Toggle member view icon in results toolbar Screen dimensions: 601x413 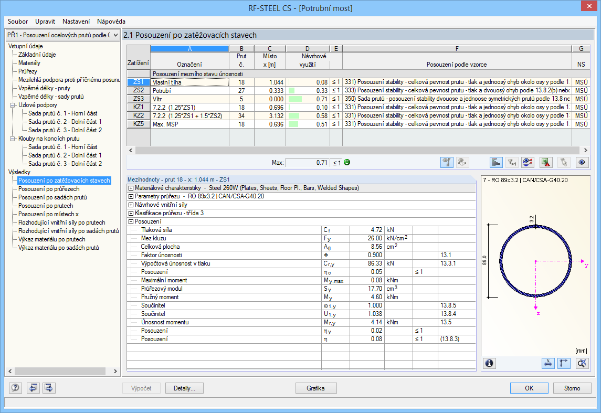click(447, 163)
